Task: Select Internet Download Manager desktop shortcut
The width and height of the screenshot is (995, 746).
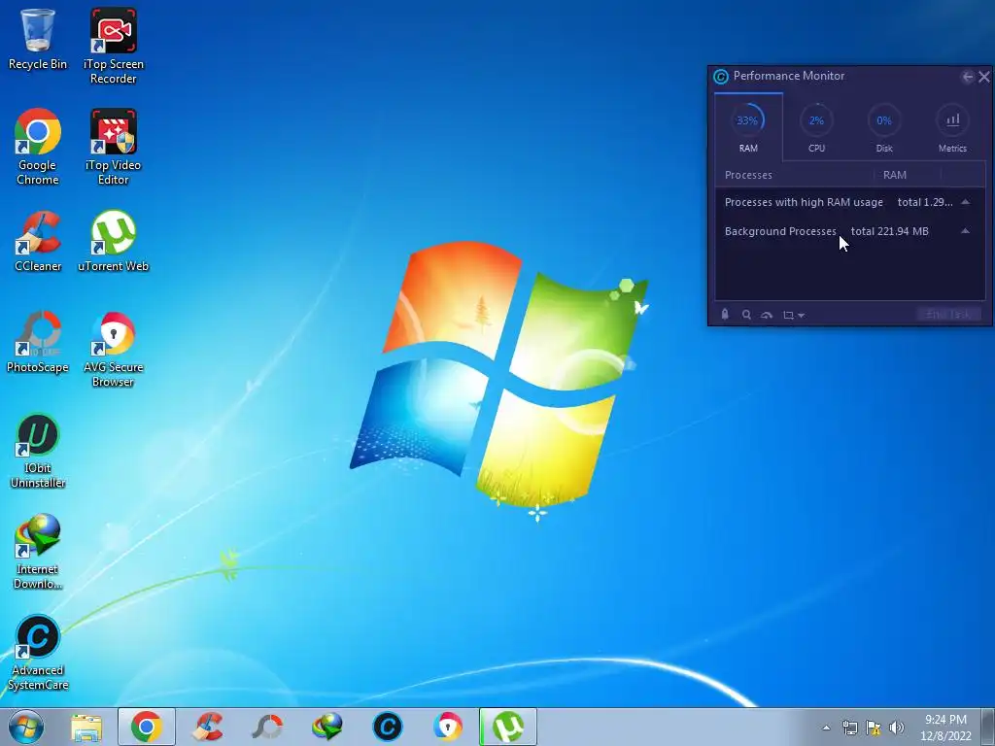Action: [38, 552]
